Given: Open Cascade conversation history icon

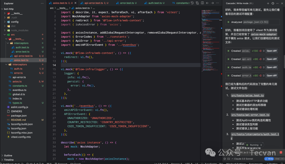Looking at the screenshot, I should click(273, 3).
